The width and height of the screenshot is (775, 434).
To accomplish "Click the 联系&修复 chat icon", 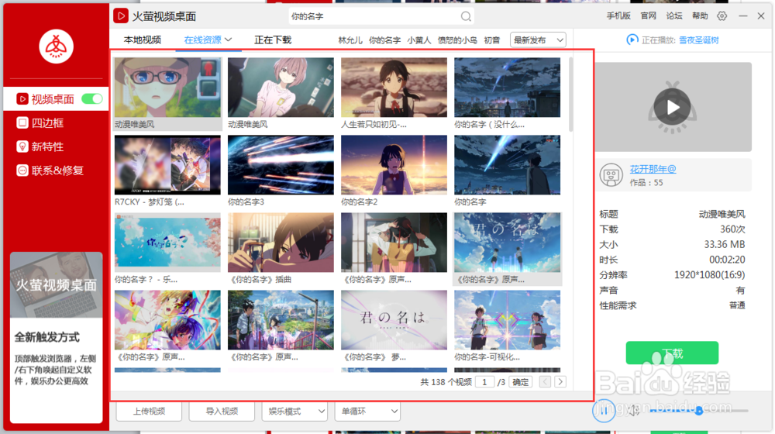I will [22, 170].
